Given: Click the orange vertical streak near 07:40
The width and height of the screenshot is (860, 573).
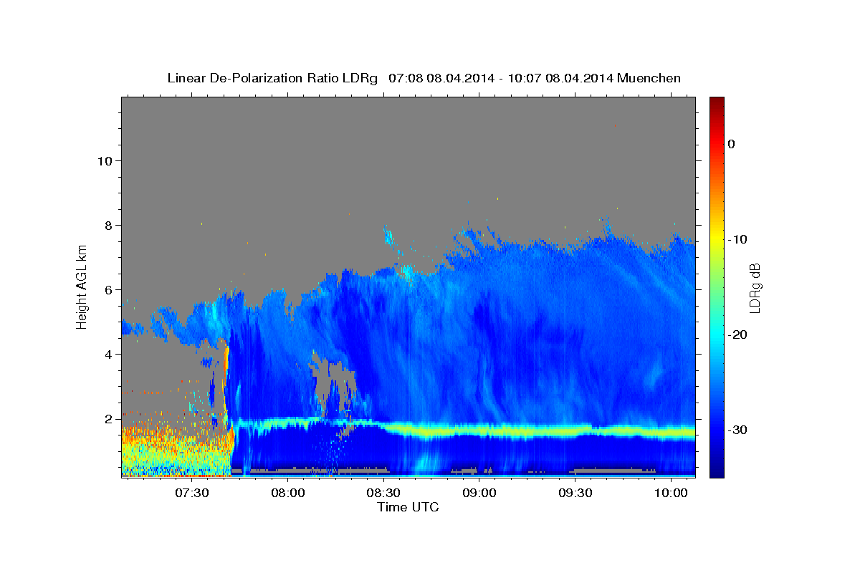Looking at the screenshot, I should [x=226, y=378].
